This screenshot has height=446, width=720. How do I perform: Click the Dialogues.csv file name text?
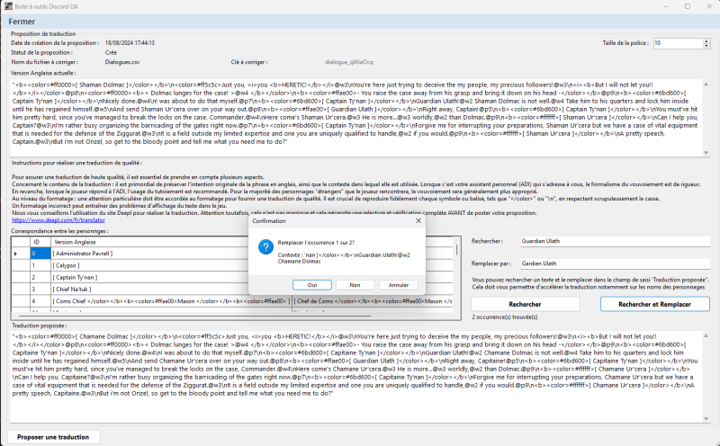pyautogui.click(x=122, y=62)
